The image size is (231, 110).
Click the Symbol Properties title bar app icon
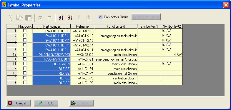(x=4, y=5)
